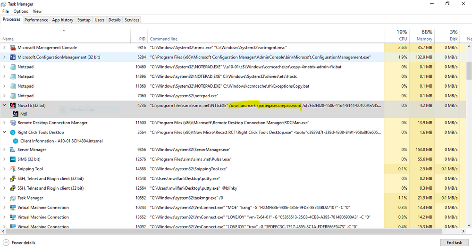Collapse the Right Click Tools Desktop group
Screen dimensions: 472x251
pyautogui.click(x=4, y=133)
